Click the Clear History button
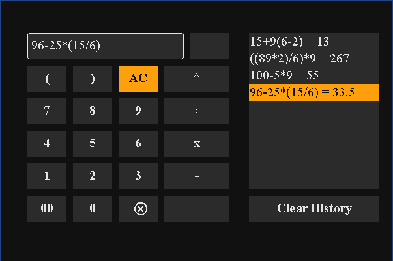This screenshot has height=261, width=393. [314, 209]
